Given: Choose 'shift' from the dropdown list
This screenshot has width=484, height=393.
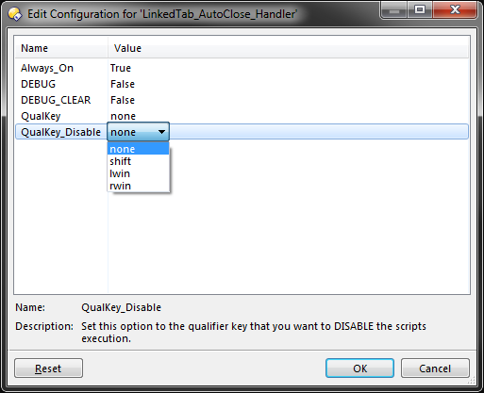Looking at the screenshot, I should point(138,161).
